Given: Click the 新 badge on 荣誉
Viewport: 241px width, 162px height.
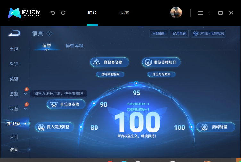Looking at the screenshot, I should (x=27, y=104).
